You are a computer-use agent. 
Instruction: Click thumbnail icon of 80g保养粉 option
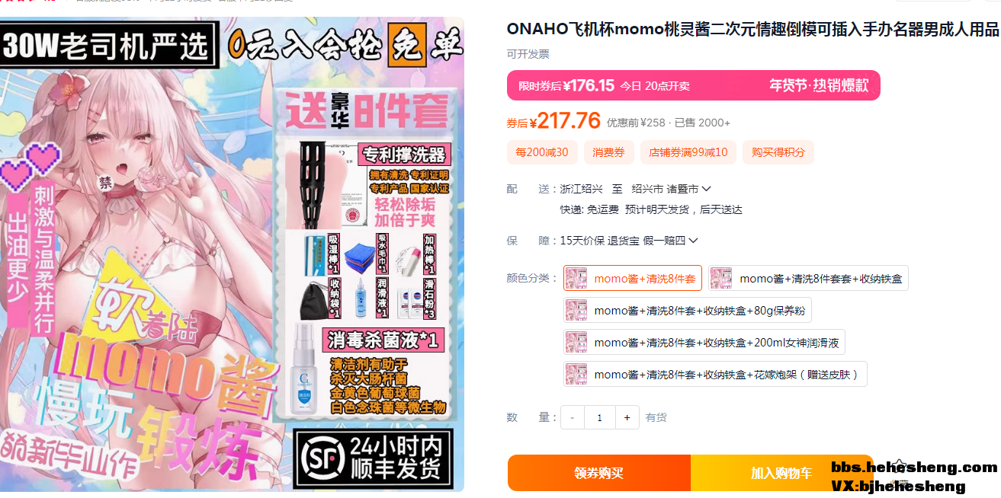[x=576, y=311]
